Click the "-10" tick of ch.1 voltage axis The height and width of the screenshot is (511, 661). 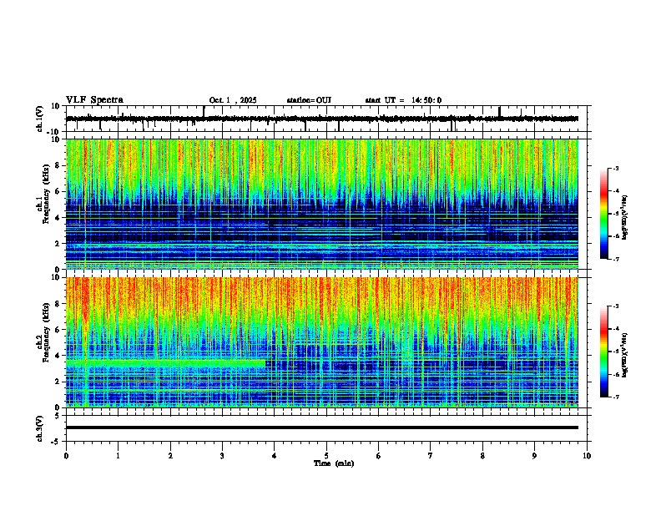tap(54, 132)
